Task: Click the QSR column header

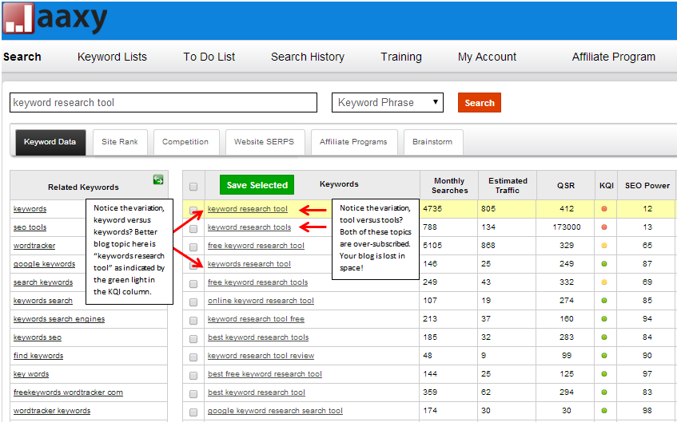Action: (x=566, y=185)
